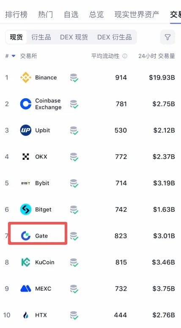Click the OKX logo icon

pyautogui.click(x=26, y=156)
